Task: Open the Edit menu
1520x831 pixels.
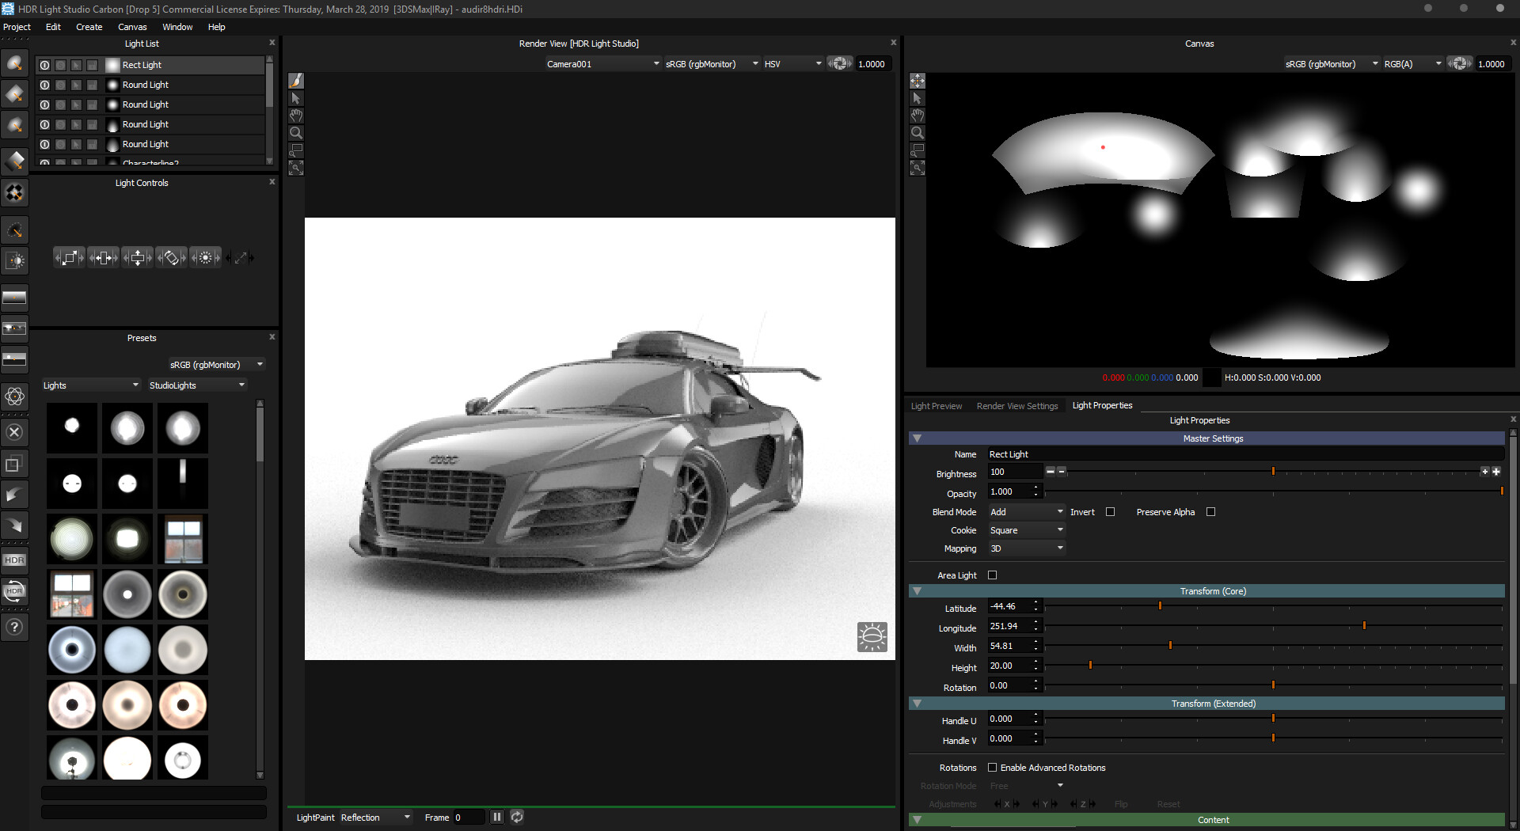Action: pos(53,27)
